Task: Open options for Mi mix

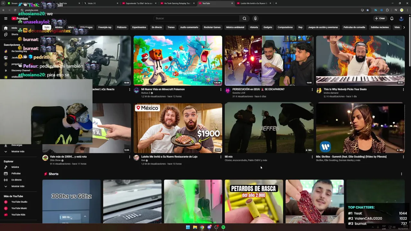Action: [312, 157]
